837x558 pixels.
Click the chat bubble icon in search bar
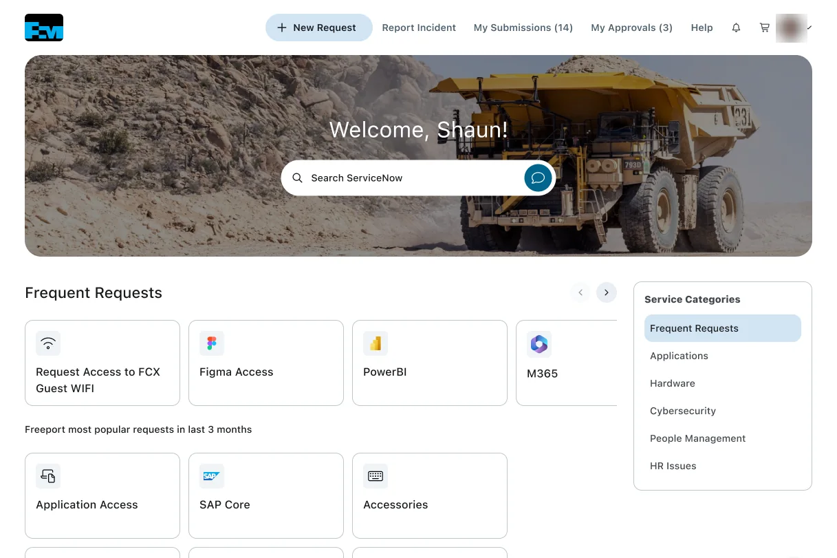click(x=538, y=178)
